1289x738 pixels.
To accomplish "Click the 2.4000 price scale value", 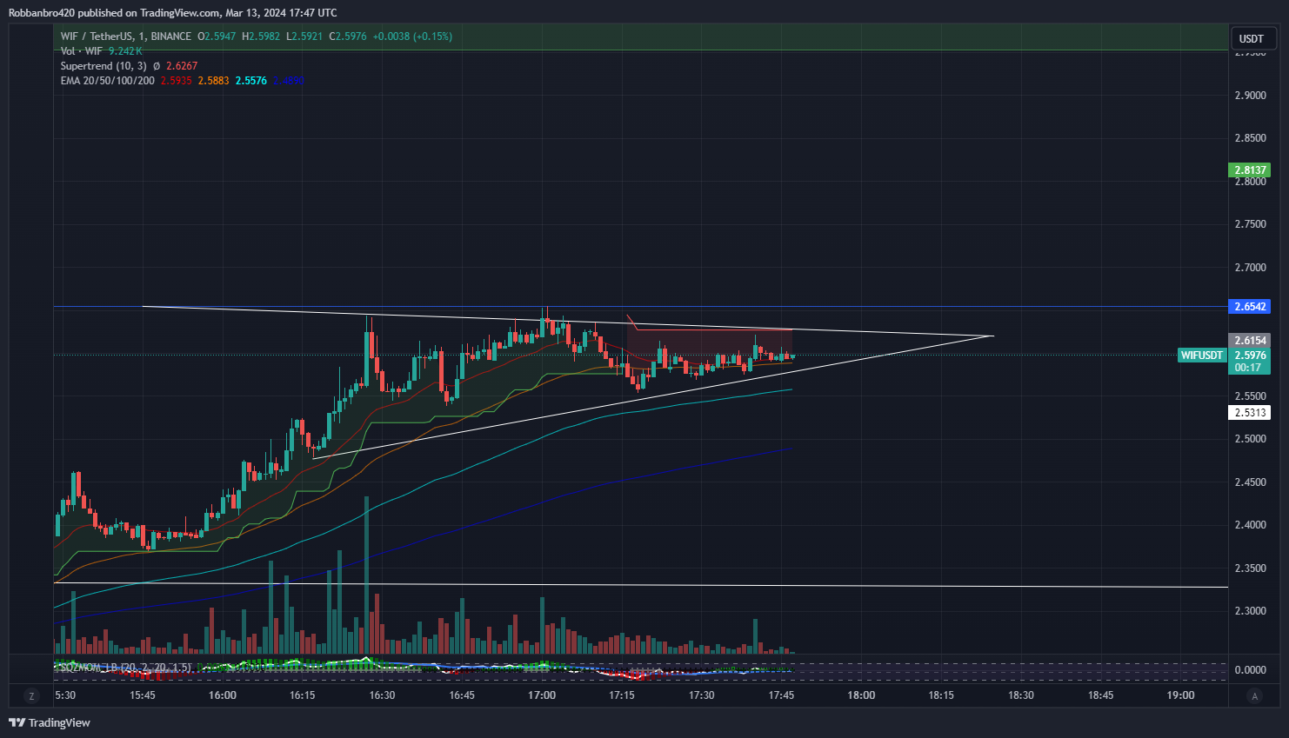I will click(x=1250, y=525).
